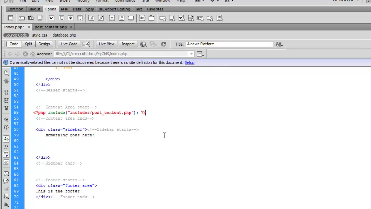Toggle Live View mode
The width and height of the screenshot is (371, 209).
click(x=107, y=44)
